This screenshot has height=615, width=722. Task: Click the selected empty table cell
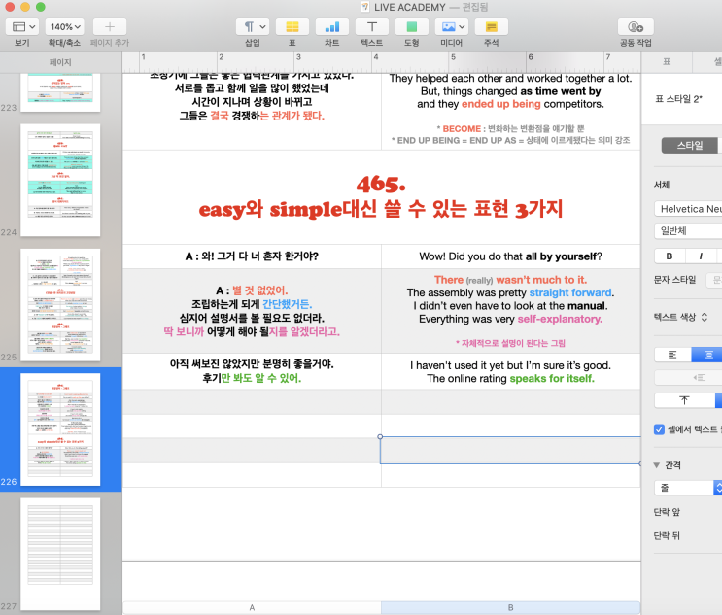point(510,450)
